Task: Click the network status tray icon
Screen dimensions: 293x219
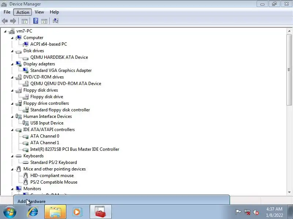Action: (x=247, y=212)
